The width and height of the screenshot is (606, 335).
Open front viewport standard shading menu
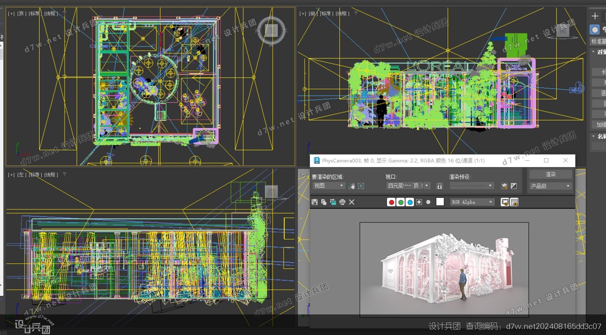coord(326,13)
